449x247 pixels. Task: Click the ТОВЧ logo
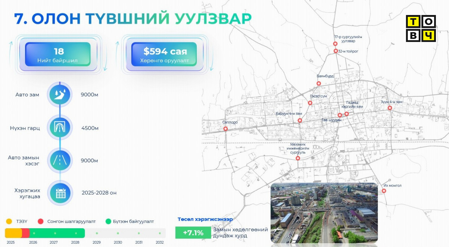tap(421, 28)
